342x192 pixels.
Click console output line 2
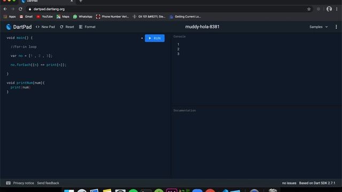tap(178, 49)
